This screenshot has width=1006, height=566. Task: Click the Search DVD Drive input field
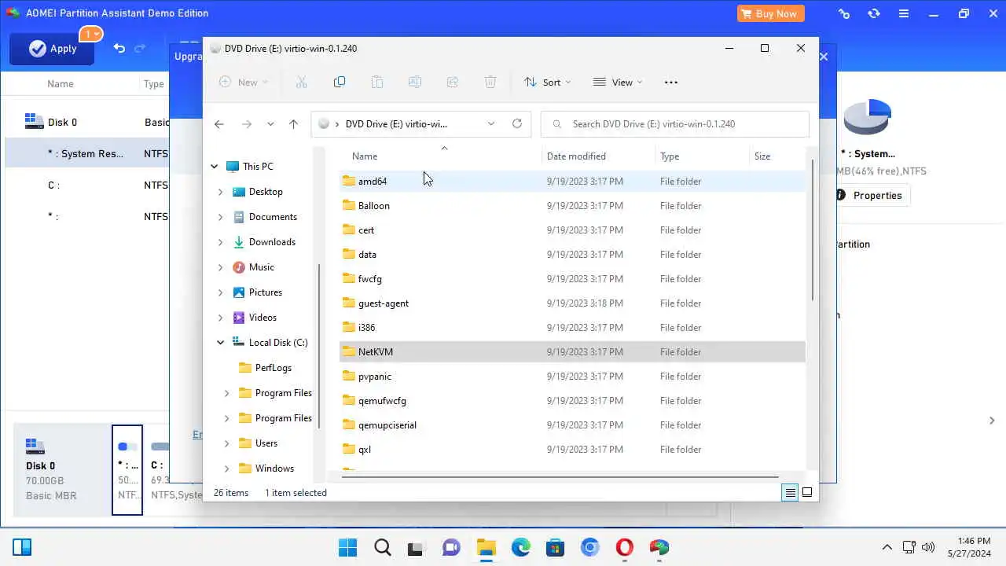[x=675, y=124]
